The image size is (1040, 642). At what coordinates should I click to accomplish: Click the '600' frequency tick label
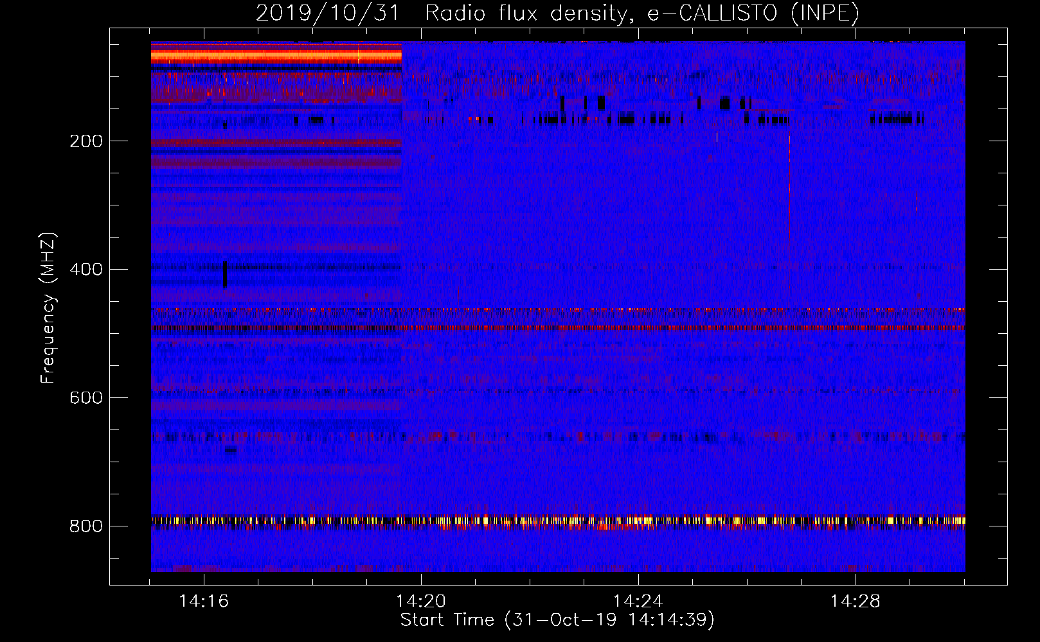[x=86, y=398]
